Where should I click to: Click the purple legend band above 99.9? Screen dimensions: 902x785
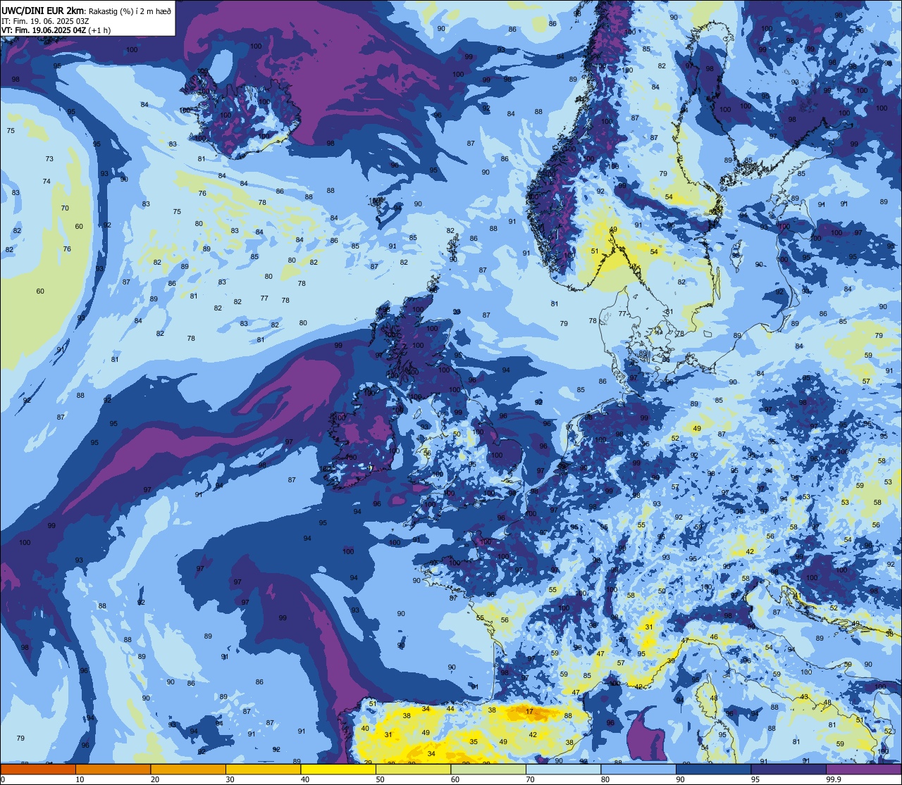(x=863, y=769)
